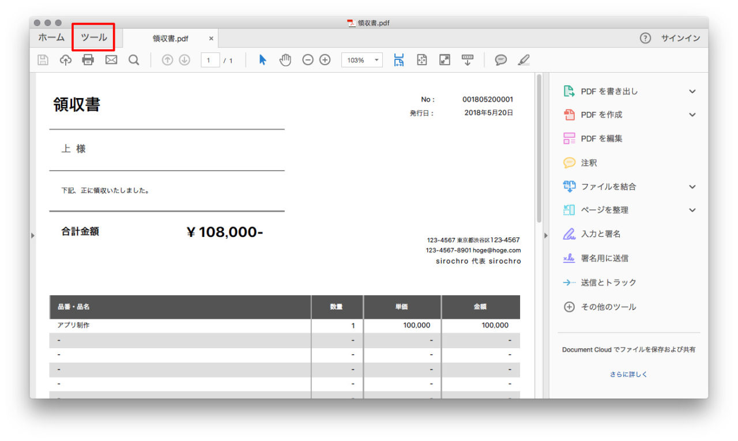Expand the ファイルを結合 section
Image resolution: width=738 pixels, height=441 pixels.
pyautogui.click(x=692, y=187)
